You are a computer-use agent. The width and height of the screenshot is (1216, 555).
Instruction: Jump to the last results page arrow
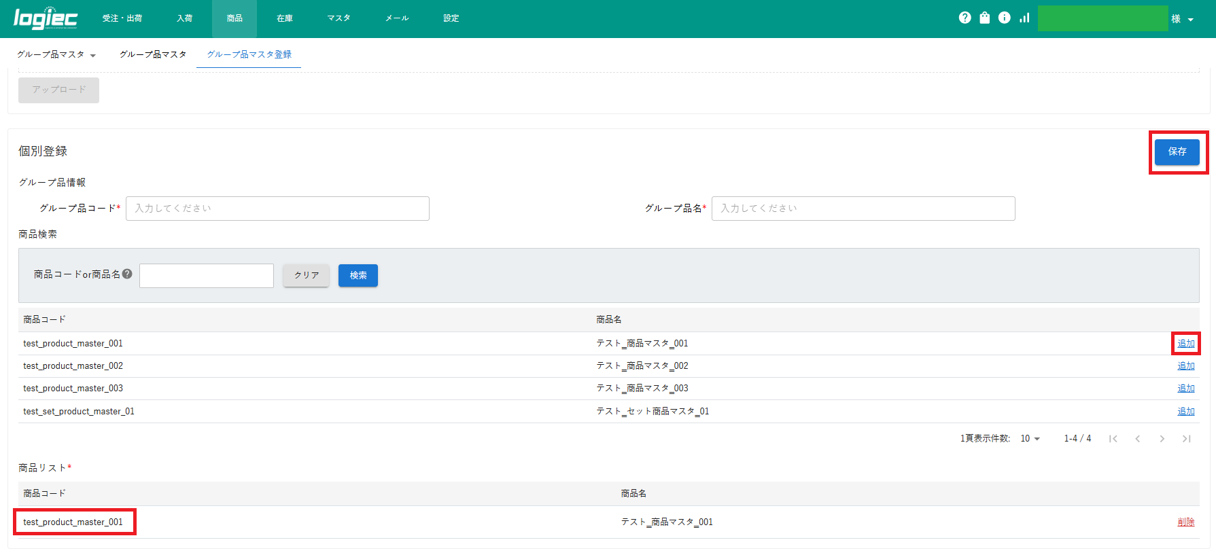click(x=1186, y=439)
